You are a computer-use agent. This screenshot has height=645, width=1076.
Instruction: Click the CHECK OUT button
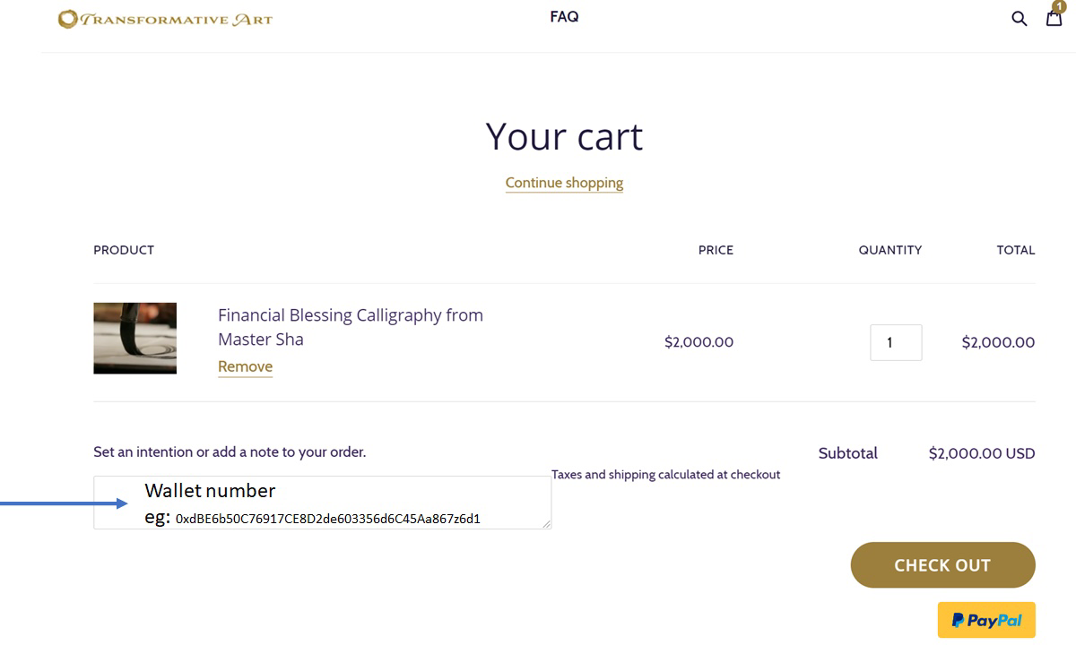click(x=942, y=565)
